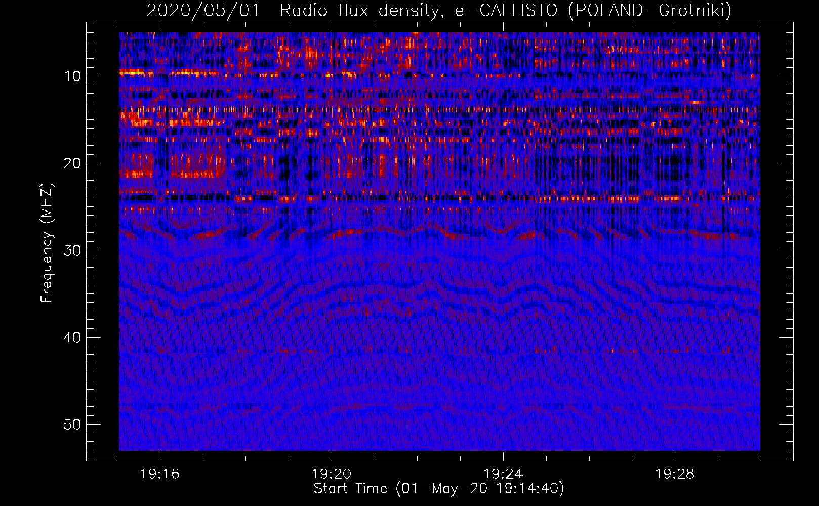Click the 19:24 time axis label
This screenshot has width=819, height=506.
click(503, 474)
